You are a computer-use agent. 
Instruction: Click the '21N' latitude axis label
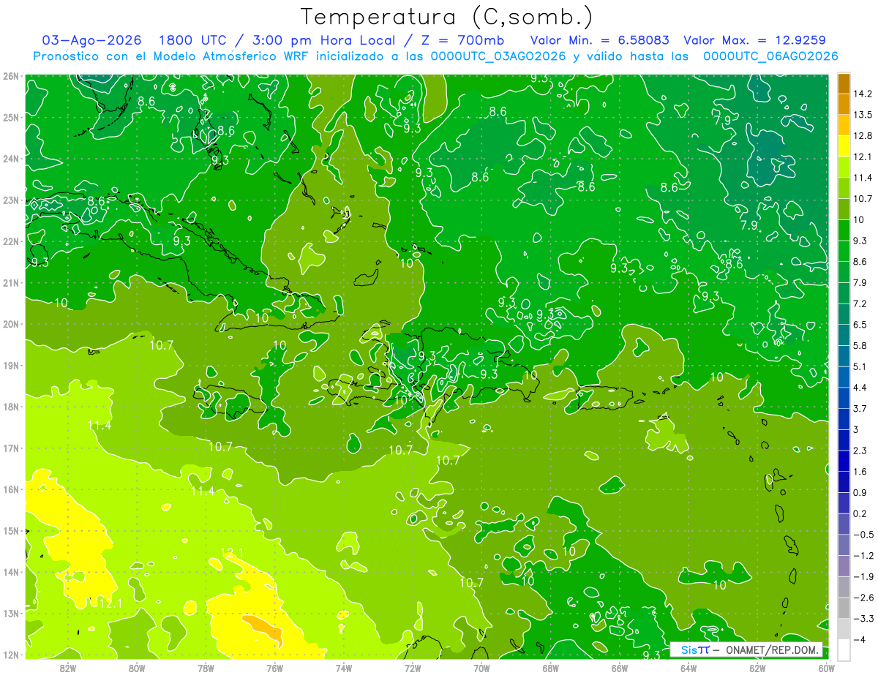(10, 282)
